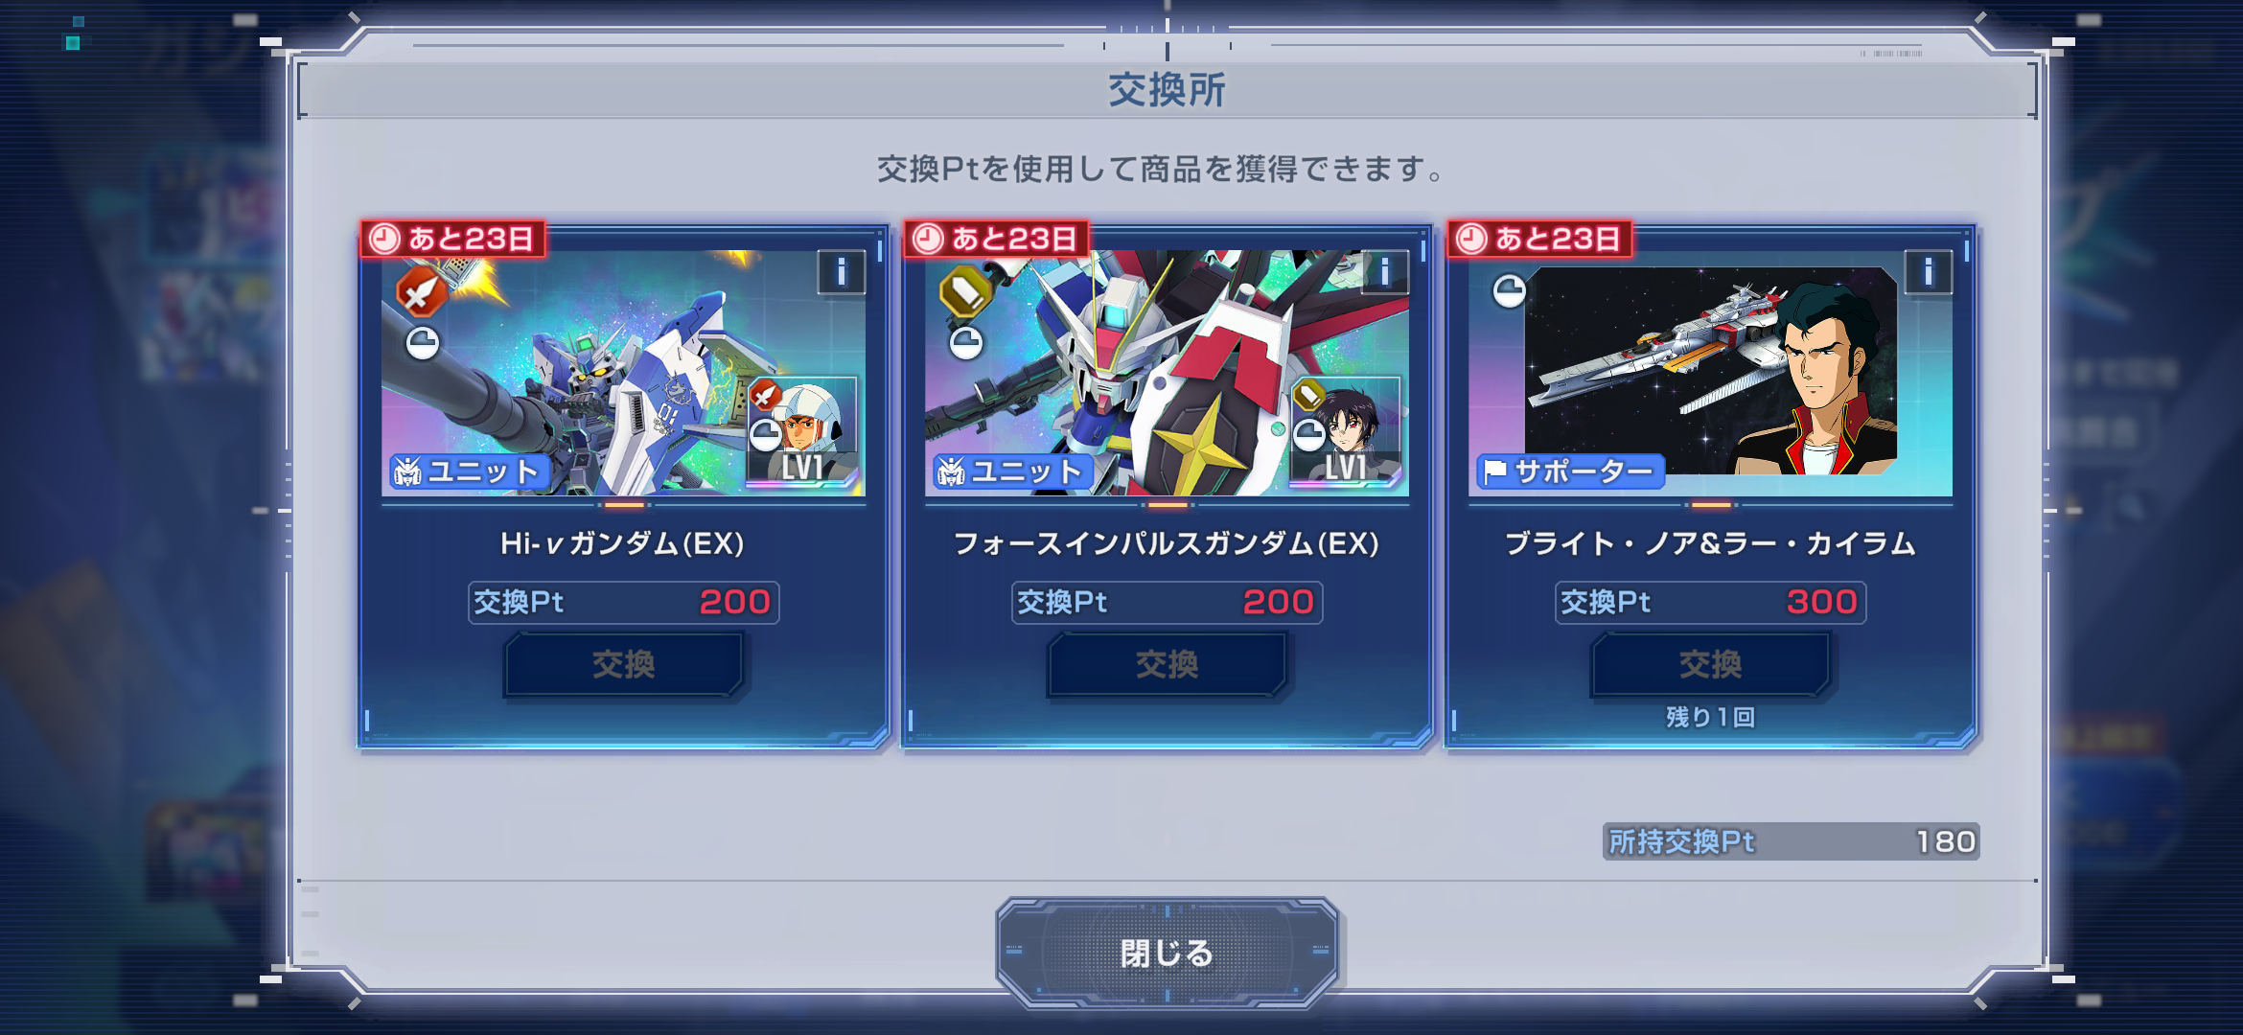Click the Ra Cailum supporter artwork
Viewport: 2243px width, 1035px height.
click(1711, 371)
